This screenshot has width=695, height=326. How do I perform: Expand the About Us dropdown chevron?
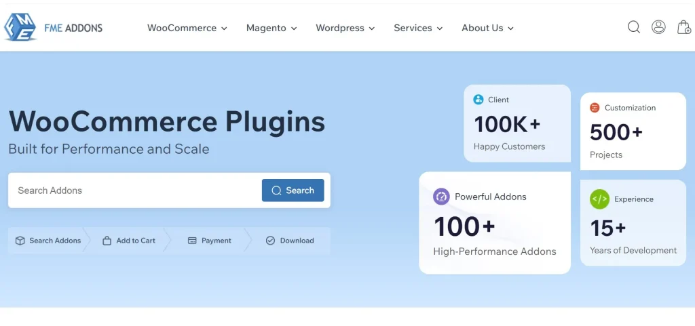pyautogui.click(x=510, y=28)
